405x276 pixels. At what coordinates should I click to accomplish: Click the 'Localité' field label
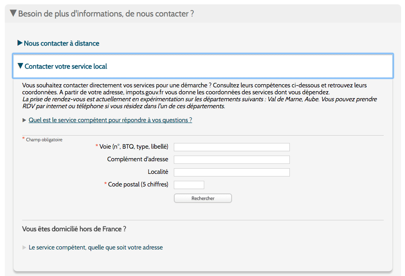tap(158, 172)
